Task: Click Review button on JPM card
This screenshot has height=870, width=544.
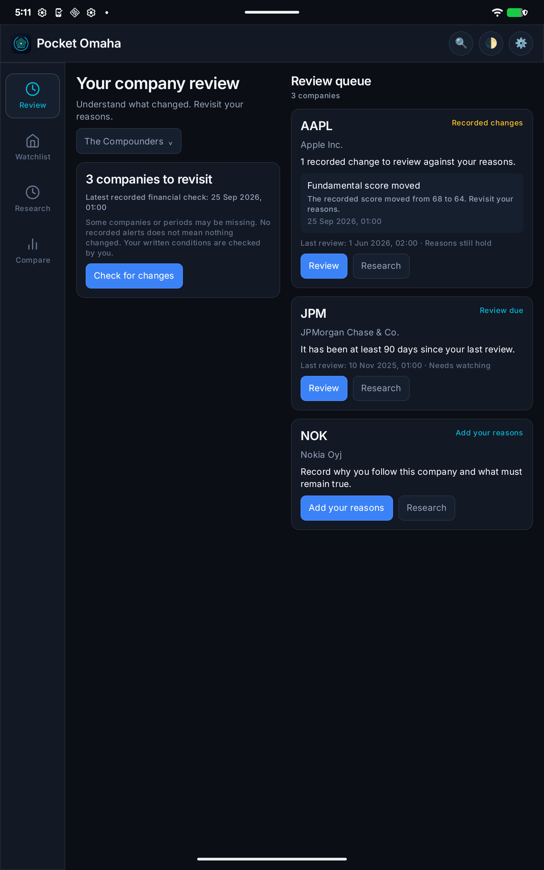Action: pos(324,388)
